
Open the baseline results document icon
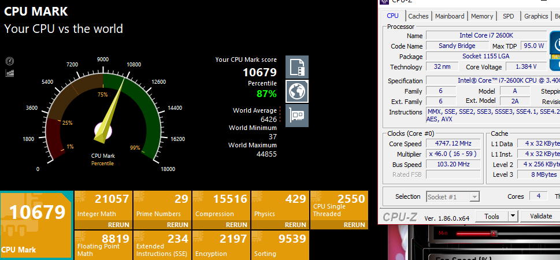tap(297, 67)
